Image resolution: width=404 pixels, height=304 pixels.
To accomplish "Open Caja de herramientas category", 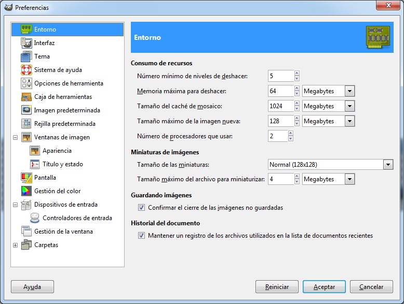I will (x=63, y=97).
